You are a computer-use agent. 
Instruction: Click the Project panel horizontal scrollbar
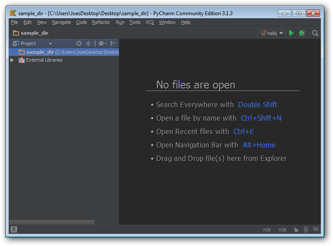[x=52, y=222]
